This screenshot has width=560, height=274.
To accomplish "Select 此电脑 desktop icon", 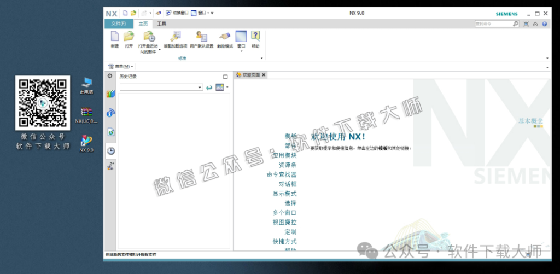I will 86,86.
